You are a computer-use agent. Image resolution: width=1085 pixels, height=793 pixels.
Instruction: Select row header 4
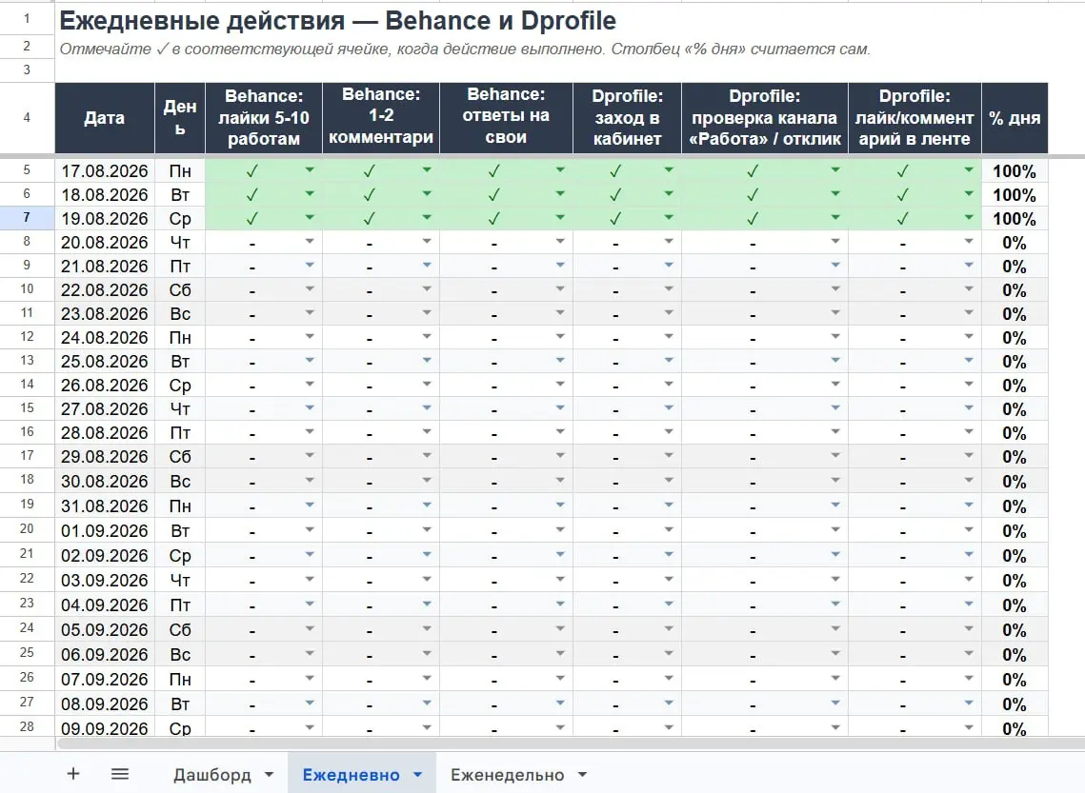click(27, 117)
